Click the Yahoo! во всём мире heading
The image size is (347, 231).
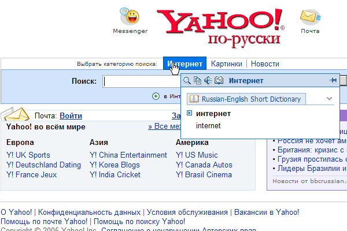pos(46,127)
